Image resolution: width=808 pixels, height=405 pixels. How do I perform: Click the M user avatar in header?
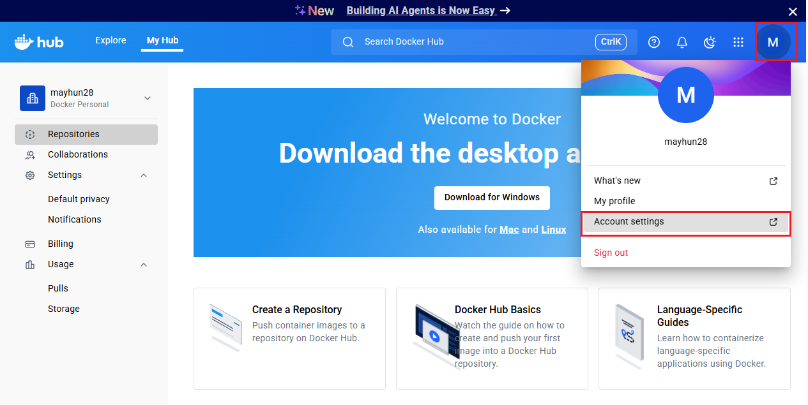[773, 42]
